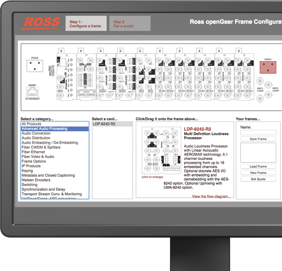Select the Audio Conversion category
282x271 pixels.
(55, 133)
